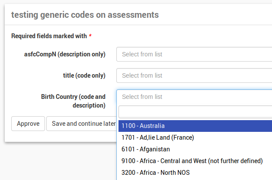This screenshot has height=180, width=272.
Task: Click the search box inside the open dropdown
Action: [x=195, y=111]
